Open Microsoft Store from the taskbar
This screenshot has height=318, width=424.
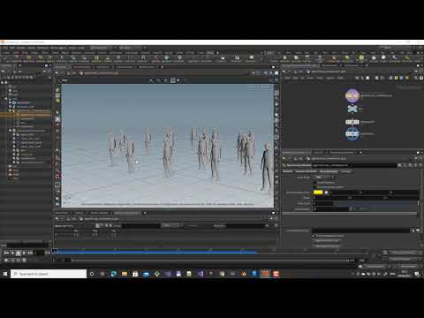click(135, 274)
